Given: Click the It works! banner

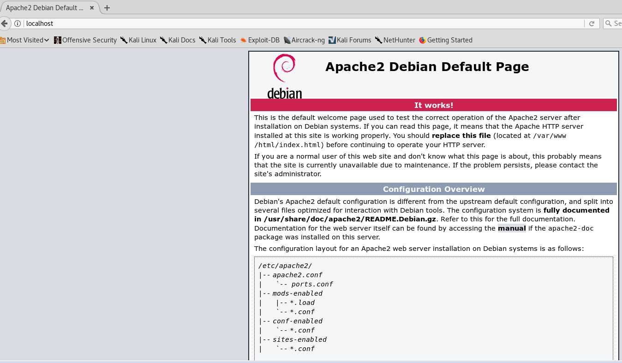Looking at the screenshot, I should (434, 105).
